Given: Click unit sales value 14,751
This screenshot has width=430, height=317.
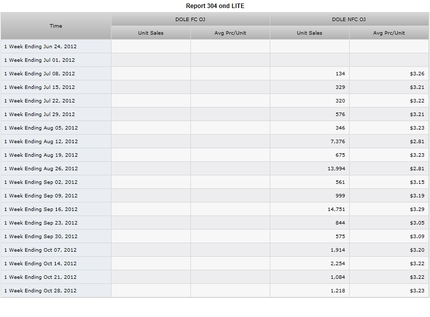Looking at the screenshot, I should (x=337, y=209).
